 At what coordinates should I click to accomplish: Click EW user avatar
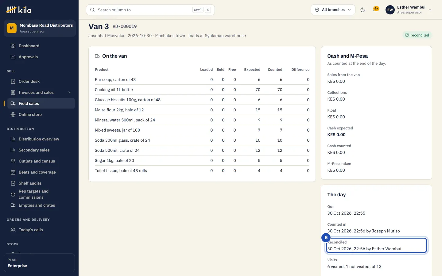click(x=390, y=10)
